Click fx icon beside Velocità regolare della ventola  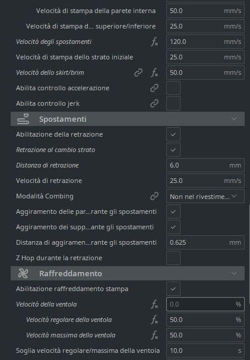pos(154,320)
